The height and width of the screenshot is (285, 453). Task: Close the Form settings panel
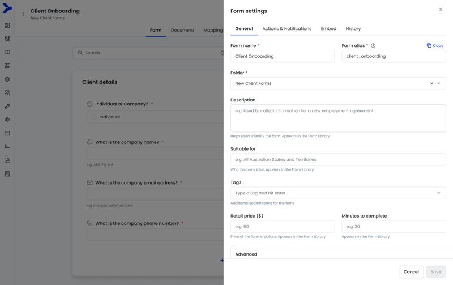tap(441, 10)
